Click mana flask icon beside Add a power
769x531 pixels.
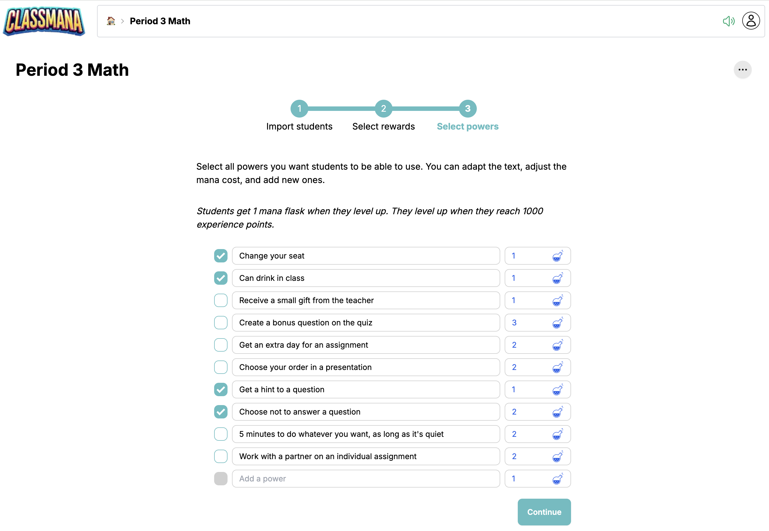point(558,479)
